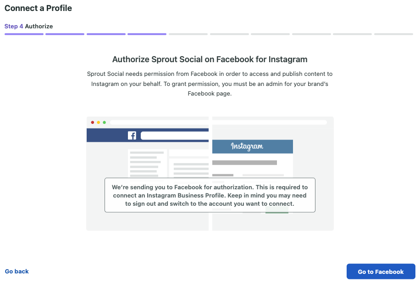Click the yellow window dot in illustration
Image resolution: width=420 pixels, height=283 pixels.
click(98, 122)
